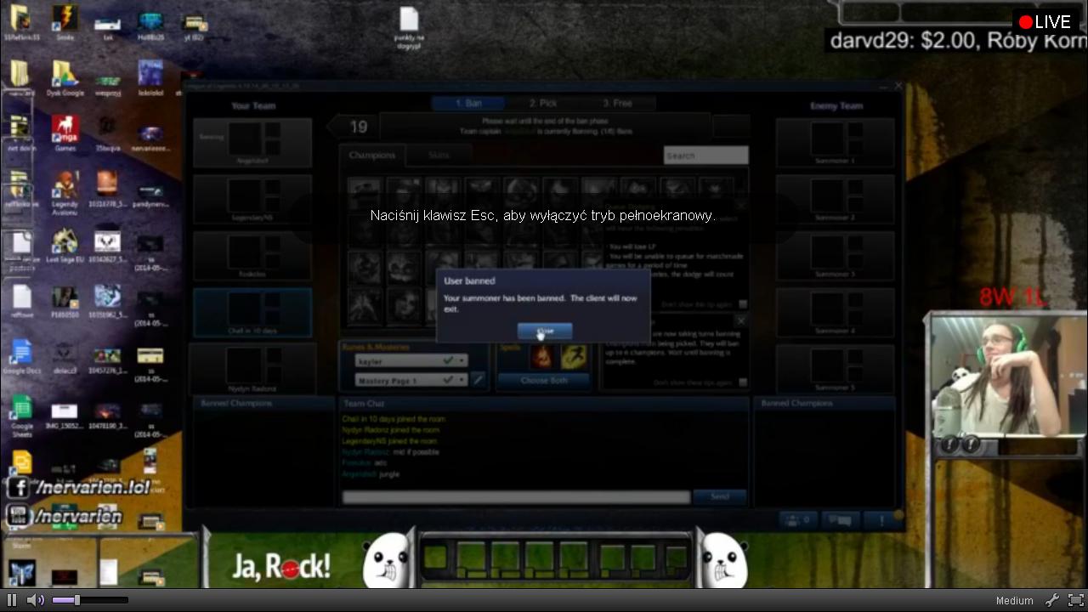Image resolution: width=1088 pixels, height=612 pixels.
Task: Tick upper "Don't show this tip again" checkbox
Action: point(743,304)
